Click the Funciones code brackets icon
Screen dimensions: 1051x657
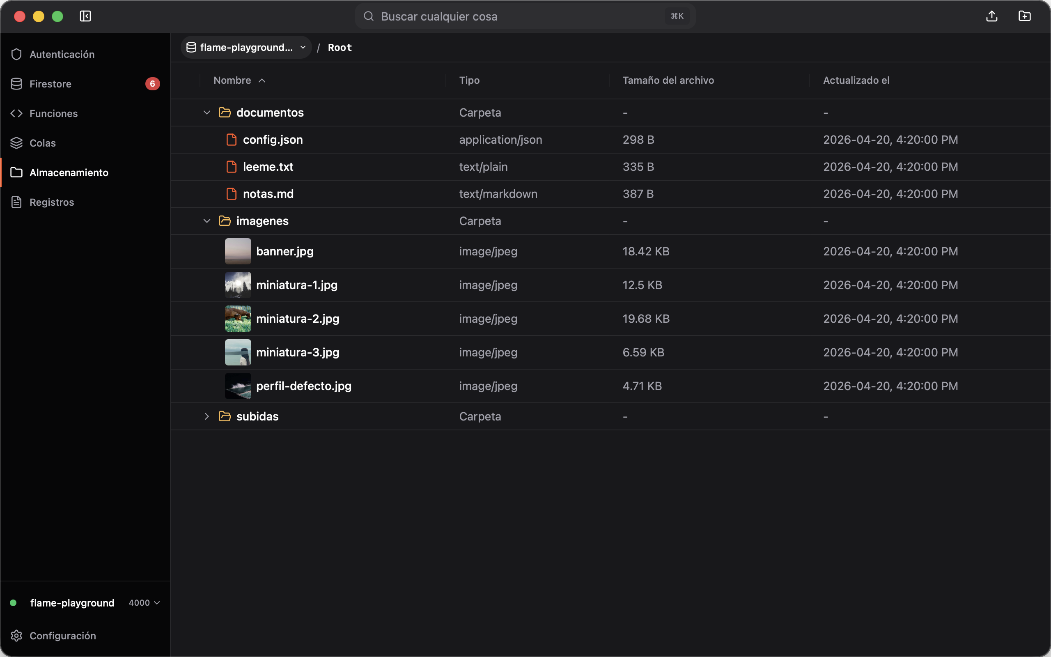(16, 113)
